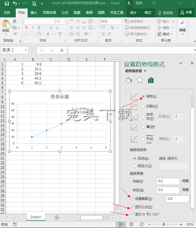196x228 pixels.
Task: Click the Forward (向前) period input field
Action: (x=168, y=181)
